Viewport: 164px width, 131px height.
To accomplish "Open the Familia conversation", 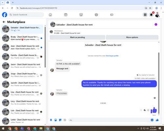I will click(x=22, y=57).
